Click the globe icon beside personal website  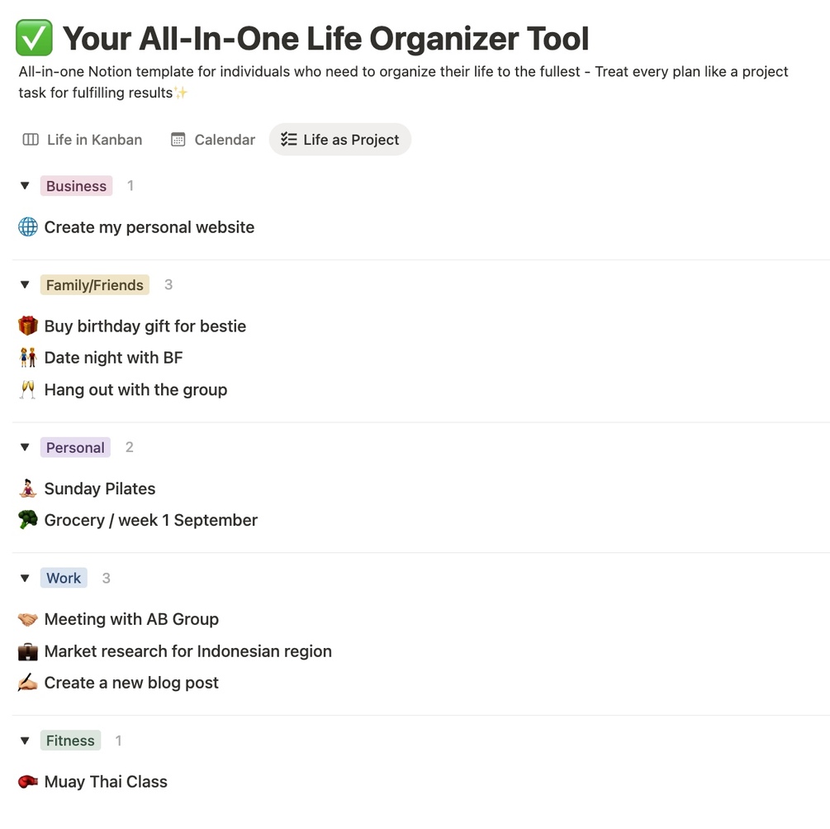coord(28,227)
